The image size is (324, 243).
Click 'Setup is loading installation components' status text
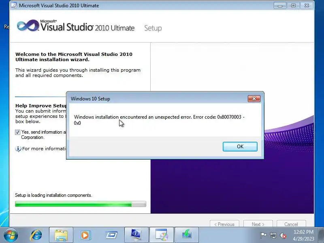coord(53,195)
